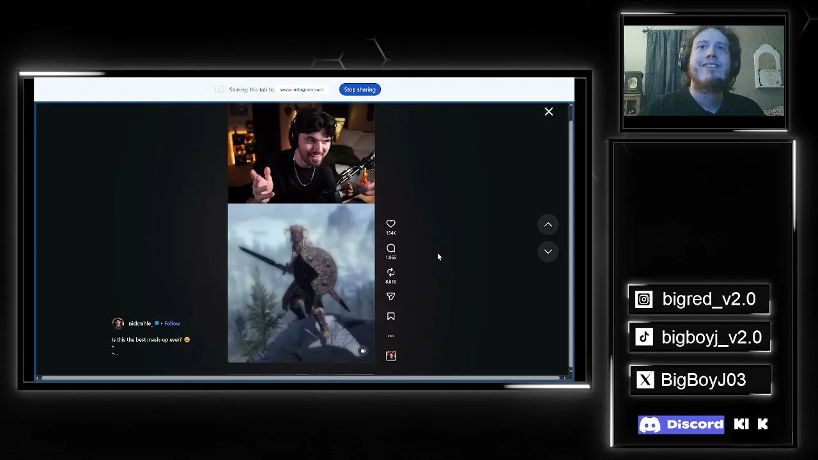Open the nickruhle_ profile name
Screen dimensions: 818x460
140,323
